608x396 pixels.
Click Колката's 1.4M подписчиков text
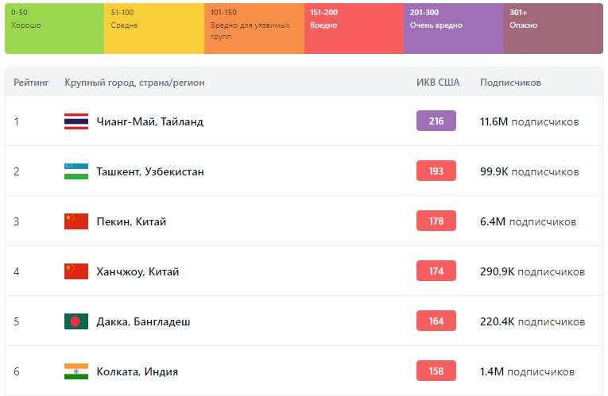[x=527, y=371]
